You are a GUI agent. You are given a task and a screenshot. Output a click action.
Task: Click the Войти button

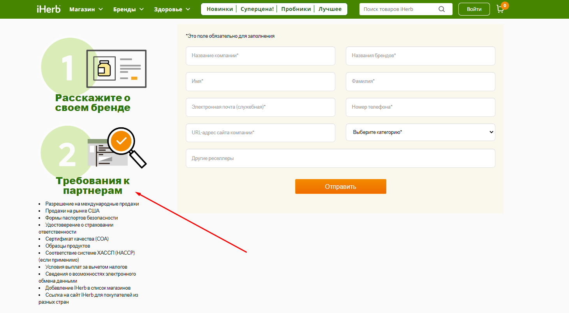[474, 9]
